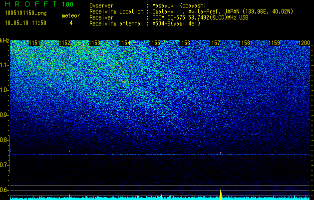Click the HROFFT title text
The image size is (314, 200).
(x=30, y=4)
